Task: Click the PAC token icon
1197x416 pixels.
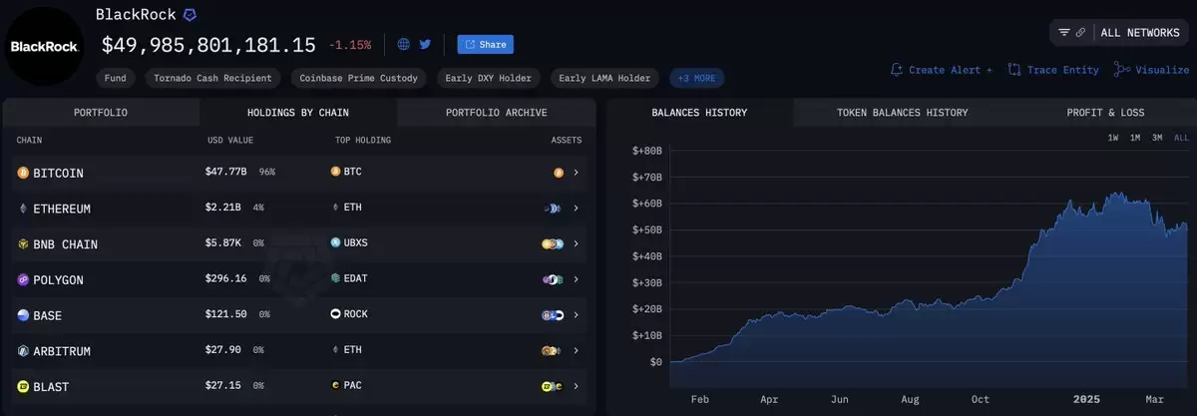Action: tap(335, 385)
